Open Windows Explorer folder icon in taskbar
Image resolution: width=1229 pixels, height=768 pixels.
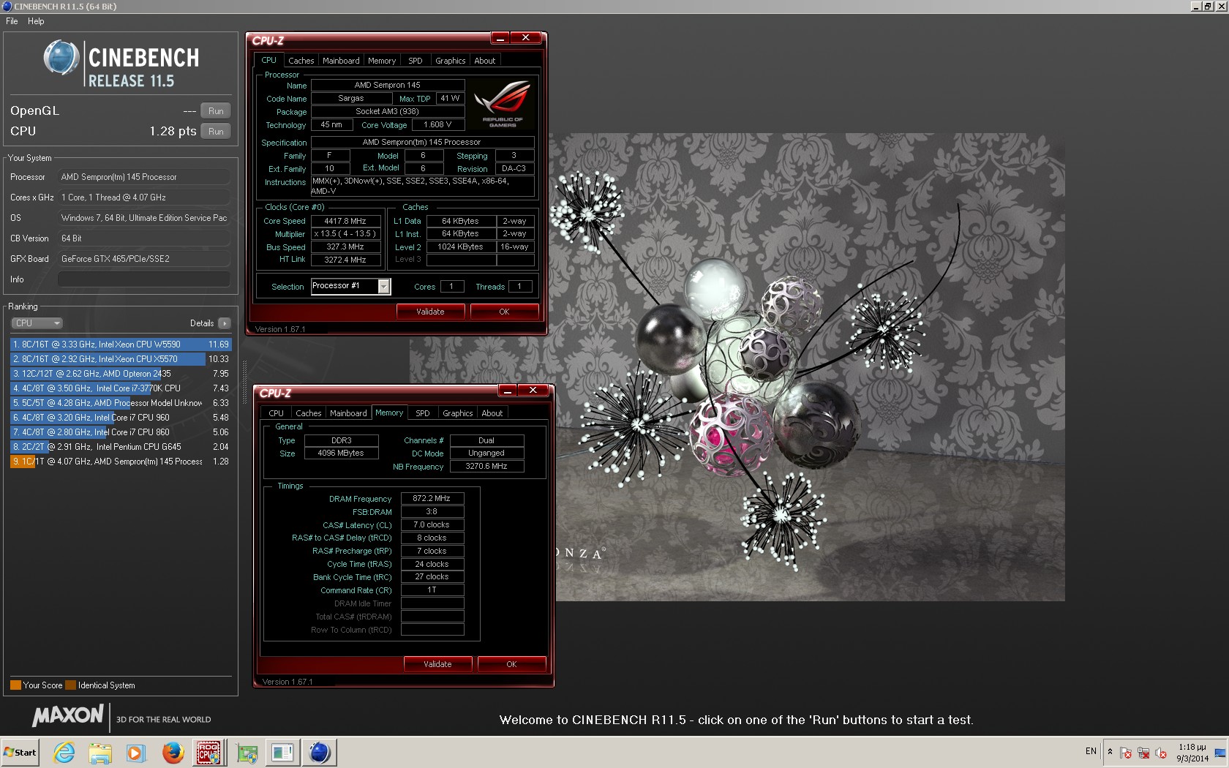point(100,753)
